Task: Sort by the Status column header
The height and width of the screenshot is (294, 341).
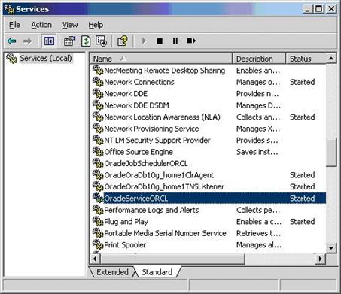Action: point(306,59)
